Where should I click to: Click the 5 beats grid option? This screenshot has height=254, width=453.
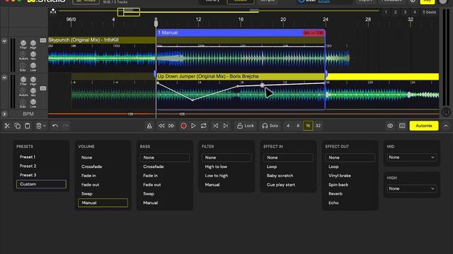(x=429, y=12)
